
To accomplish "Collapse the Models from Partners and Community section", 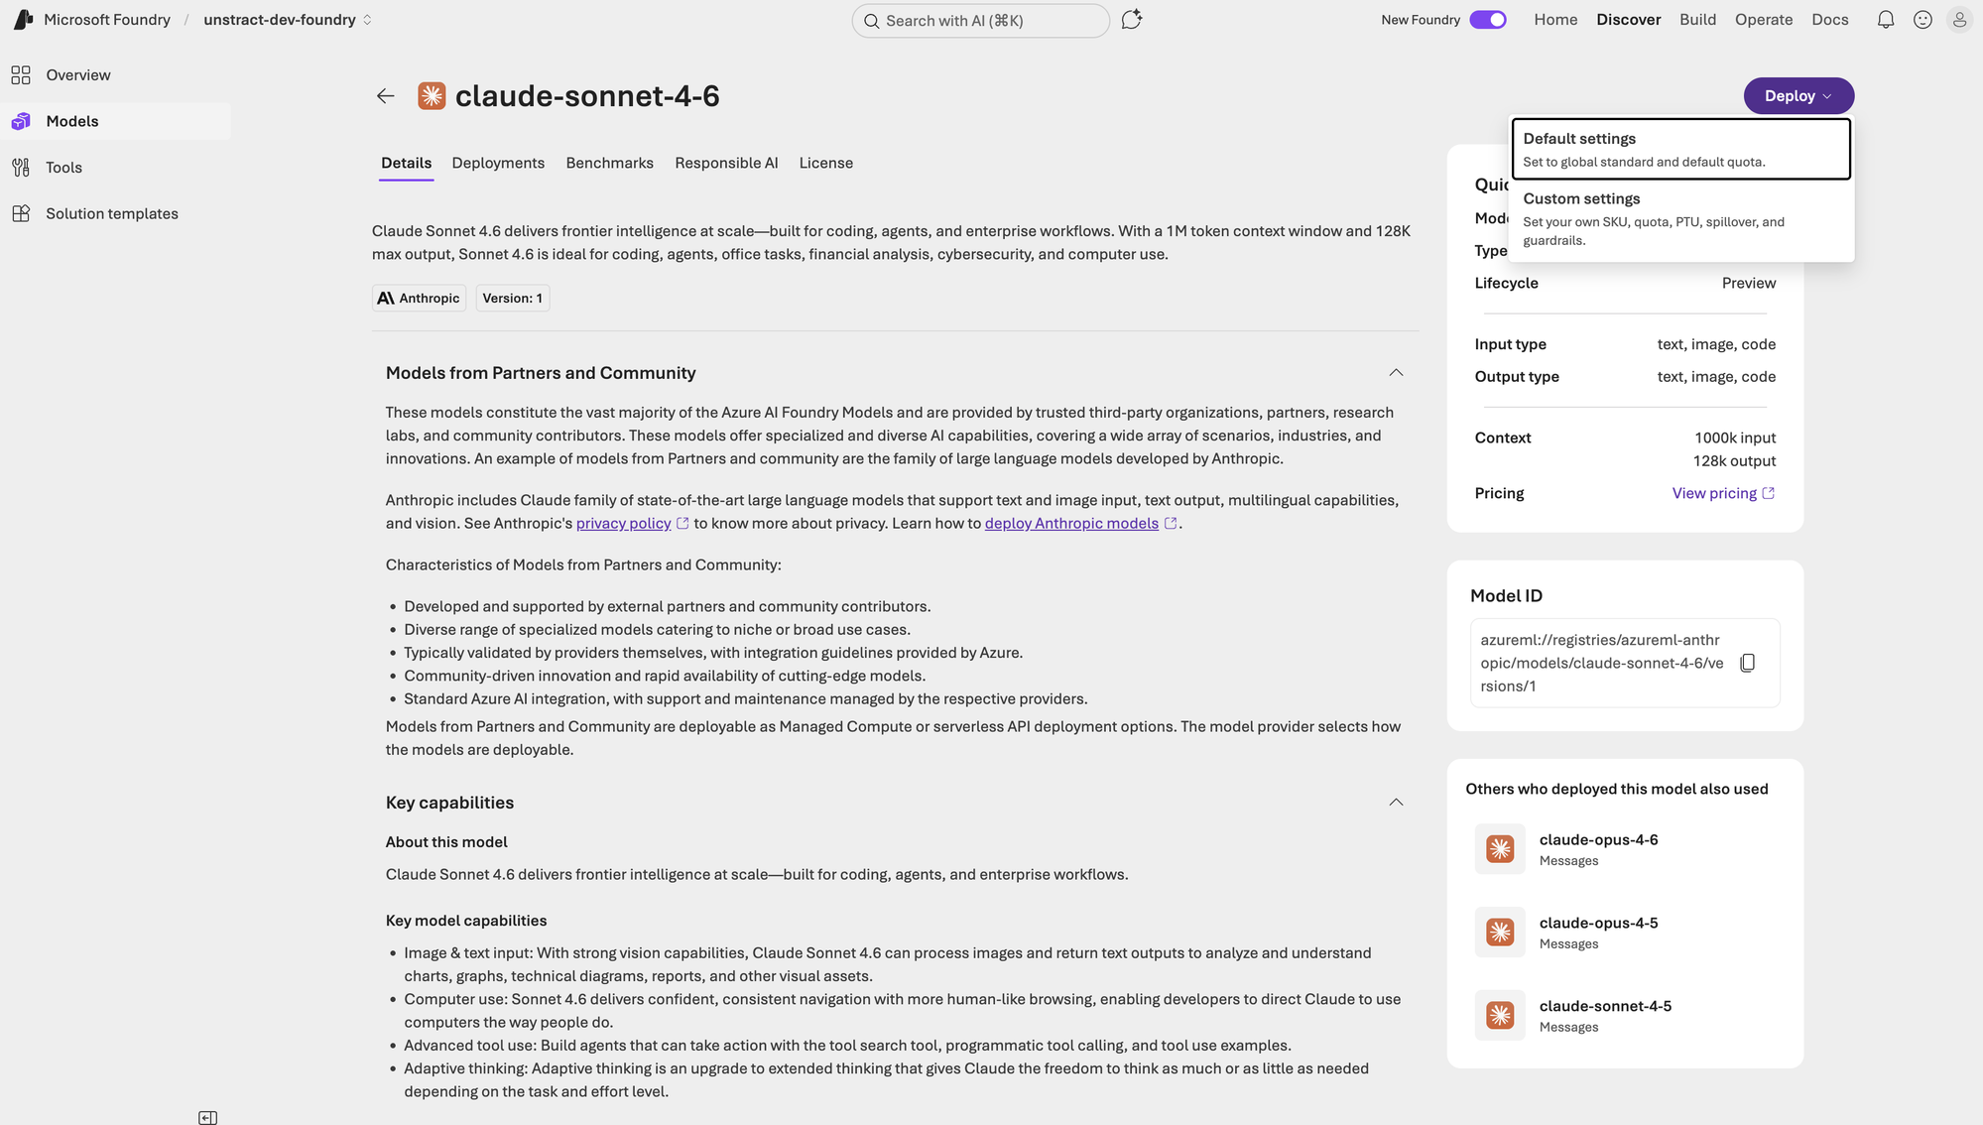I will [1395, 373].
